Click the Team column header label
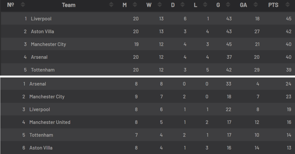Image resolution: width=295 pixels, height=154 pixels. pos(69,5)
